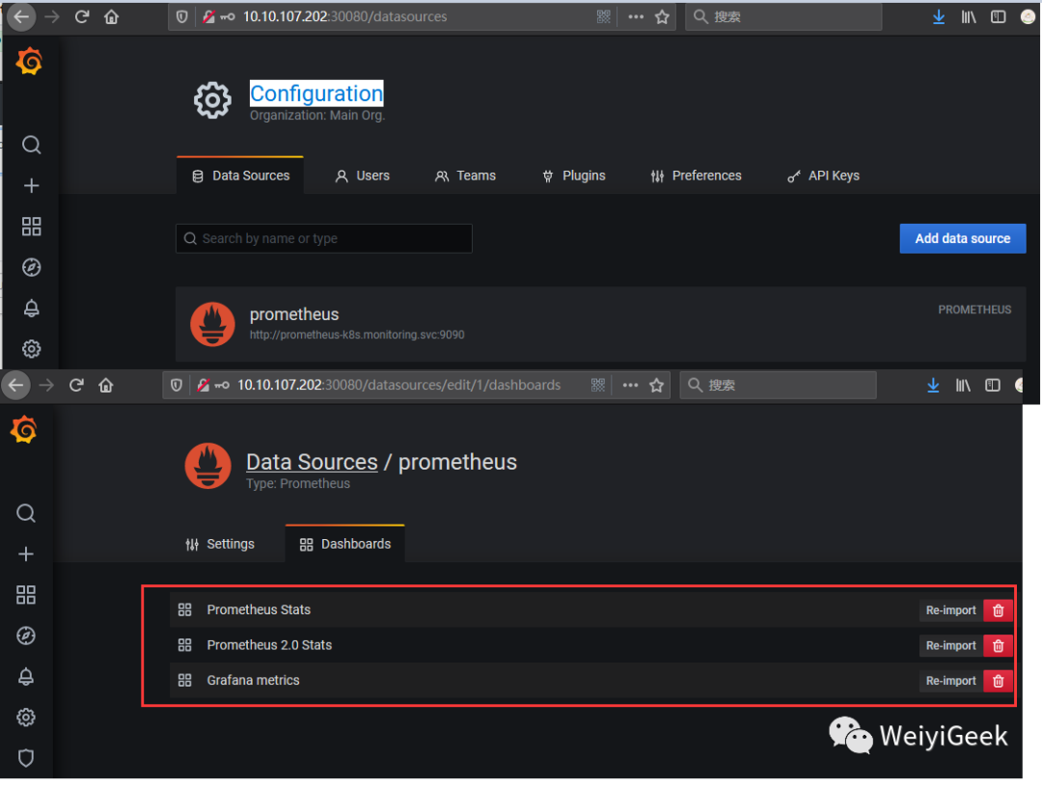Click the Prometheus 2.0 Stats dashboard name

(x=269, y=645)
